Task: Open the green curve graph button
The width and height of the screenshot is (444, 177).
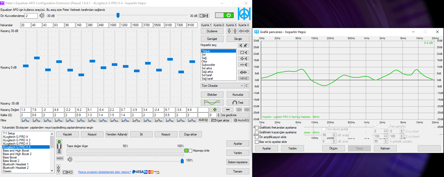Action: click(x=212, y=102)
